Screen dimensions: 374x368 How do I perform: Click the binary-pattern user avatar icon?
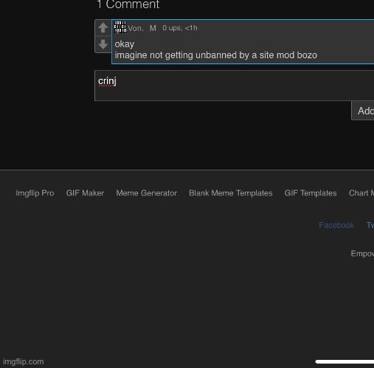click(120, 27)
